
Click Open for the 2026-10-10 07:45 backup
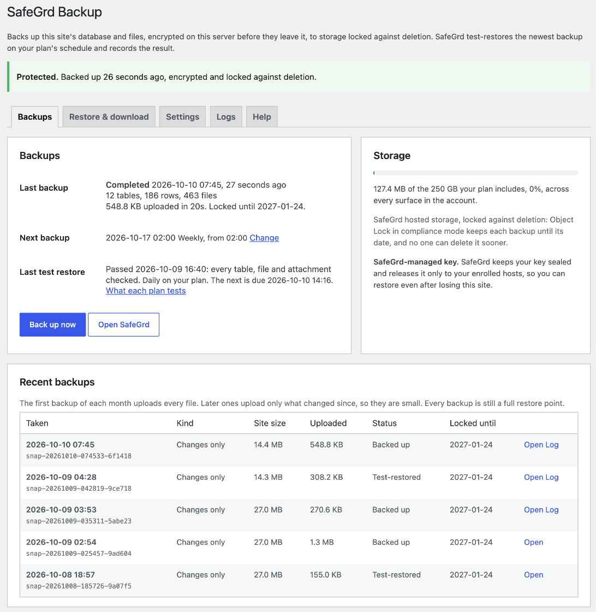[533, 445]
